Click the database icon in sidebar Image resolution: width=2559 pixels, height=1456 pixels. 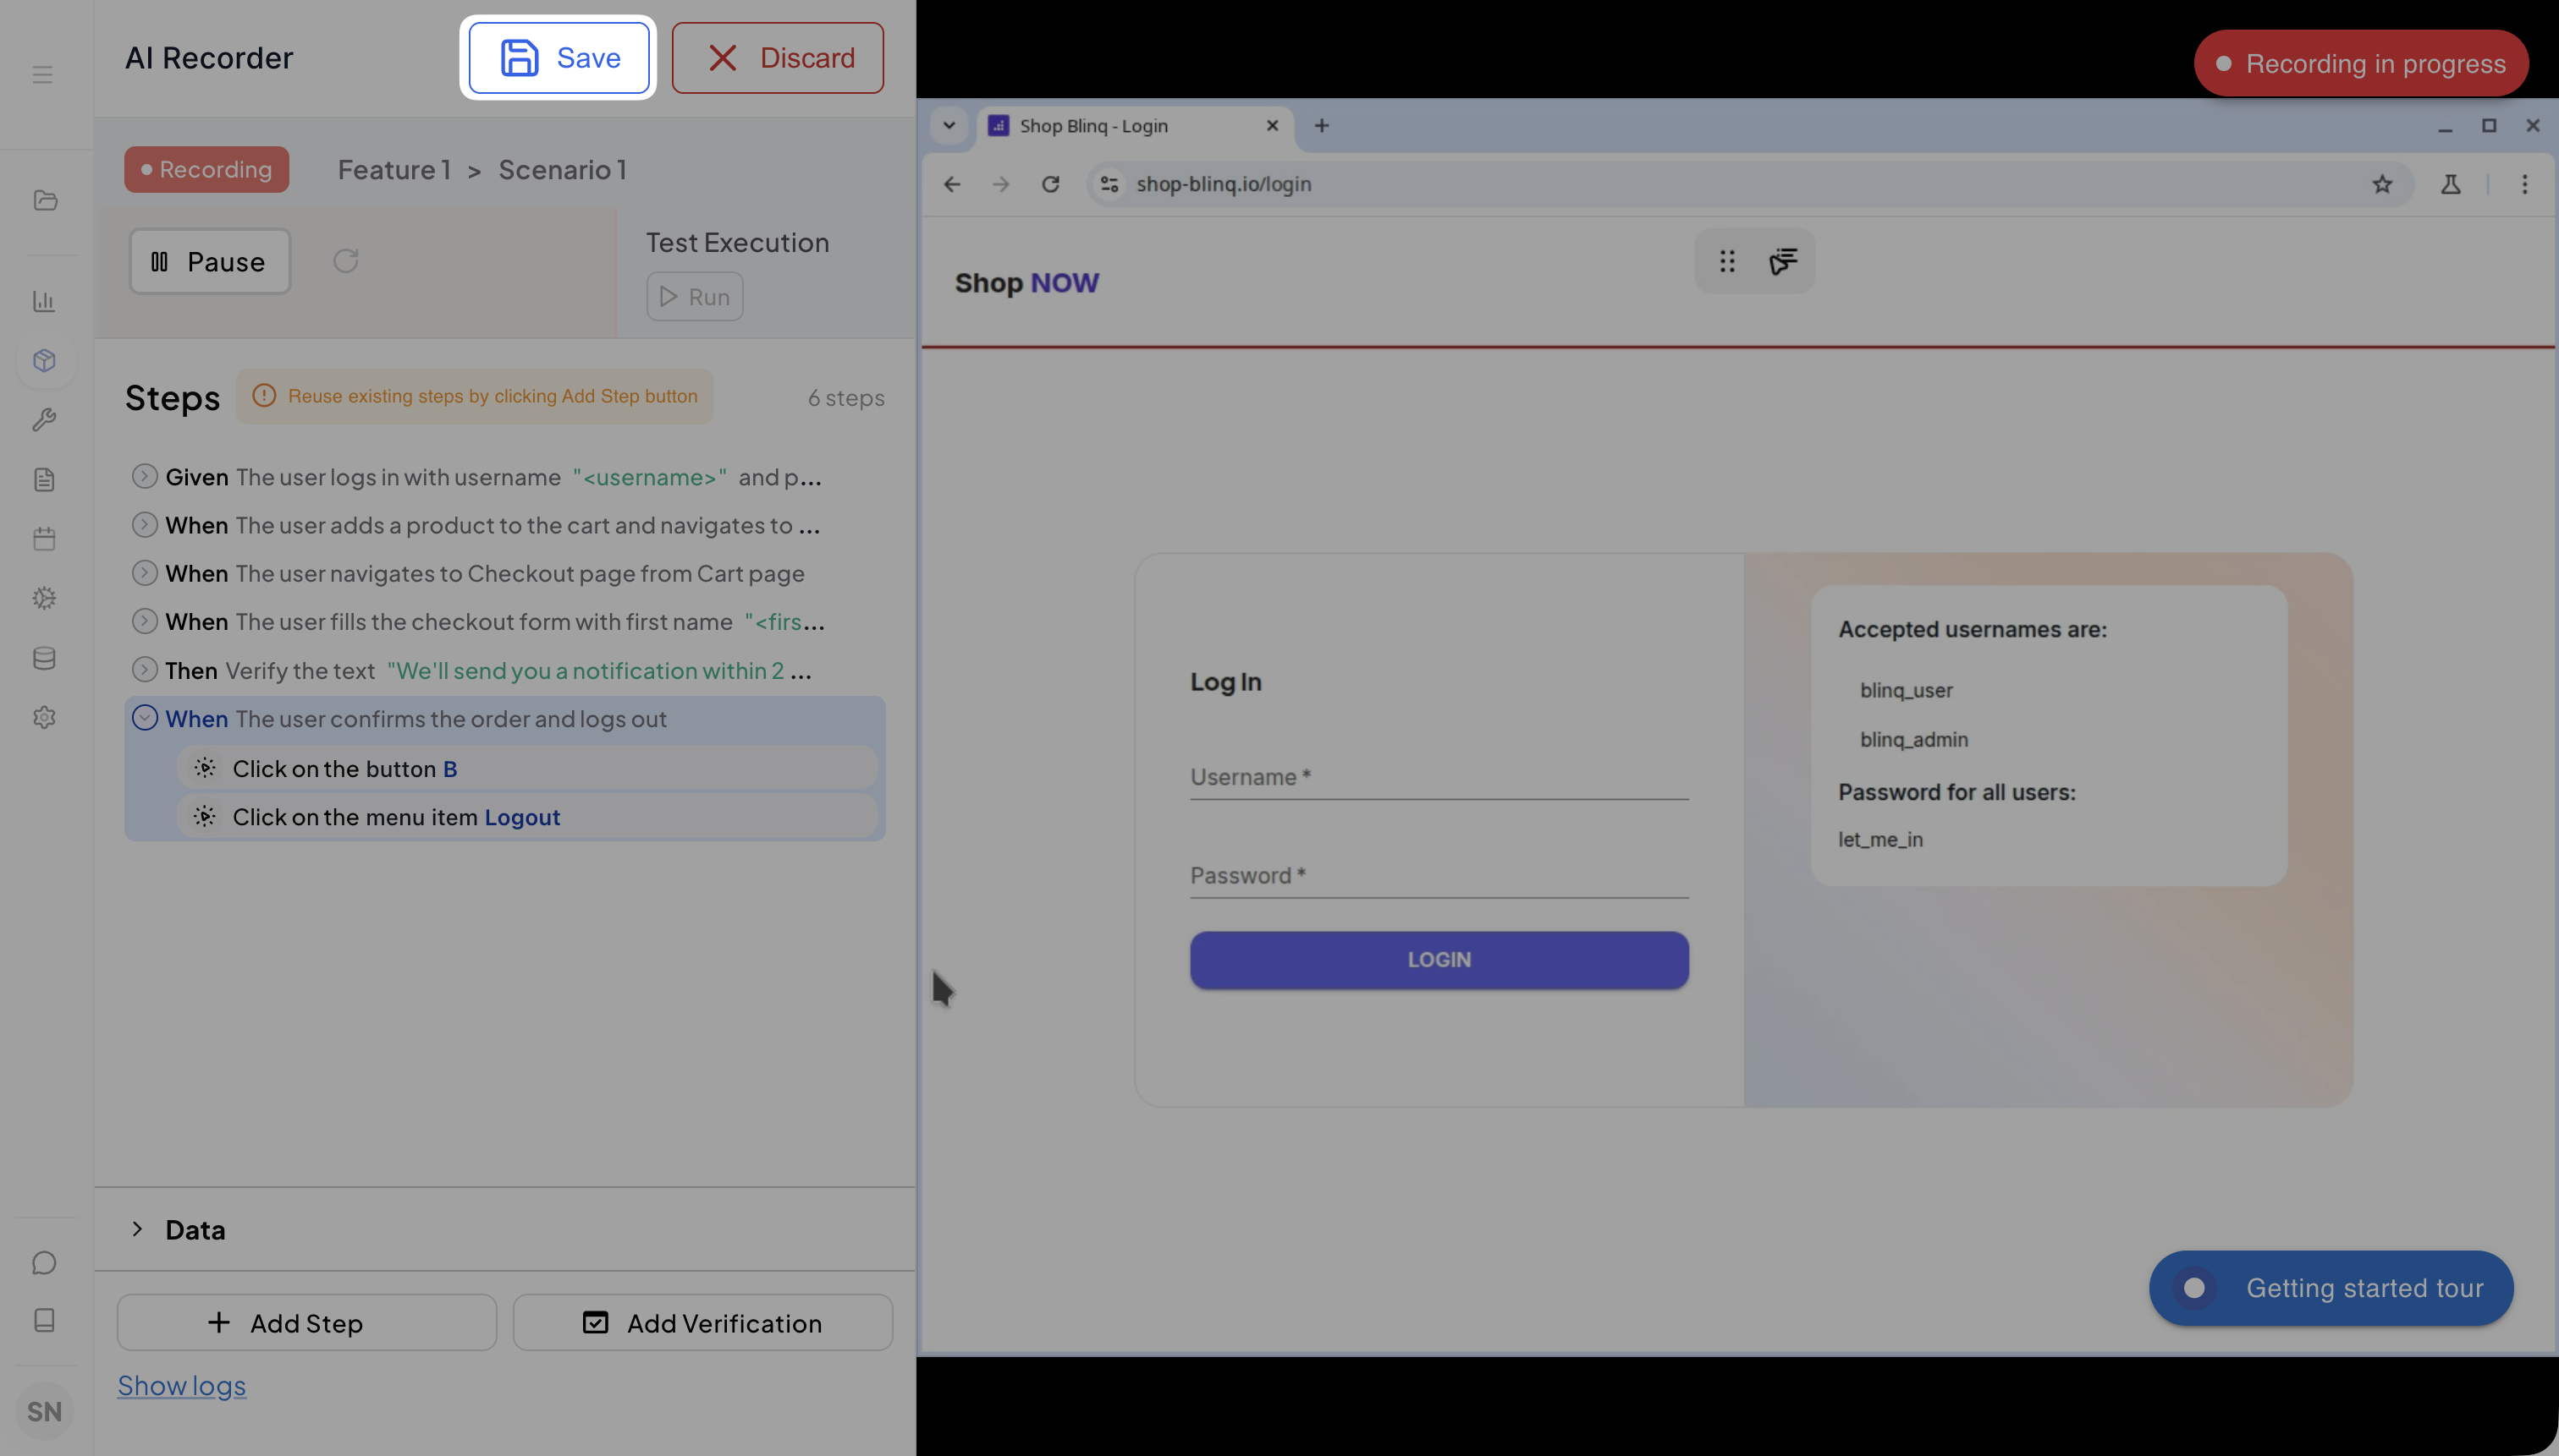pos(44,658)
